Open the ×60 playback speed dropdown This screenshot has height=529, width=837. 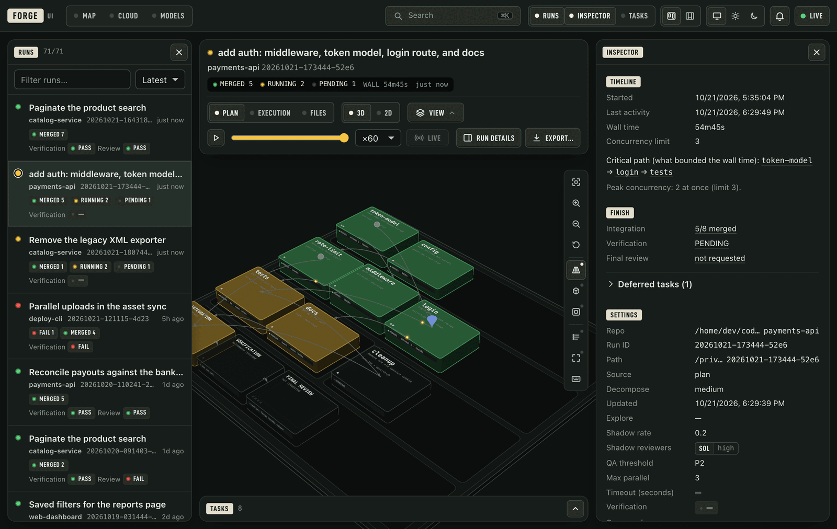tap(378, 138)
